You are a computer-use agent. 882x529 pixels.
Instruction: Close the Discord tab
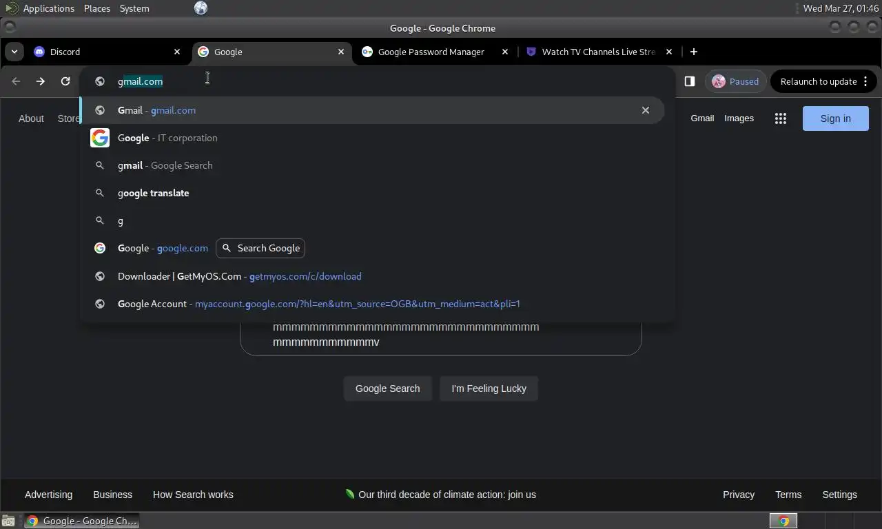(x=177, y=52)
